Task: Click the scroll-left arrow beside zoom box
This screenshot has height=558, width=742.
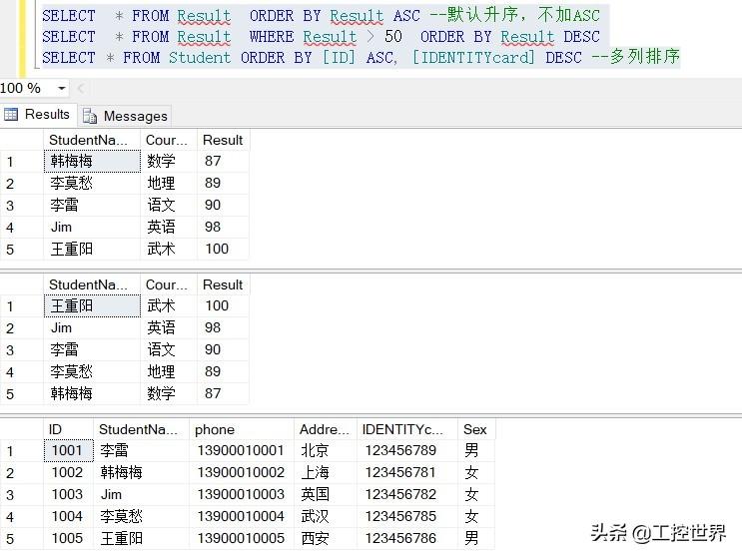Action: coord(81,89)
